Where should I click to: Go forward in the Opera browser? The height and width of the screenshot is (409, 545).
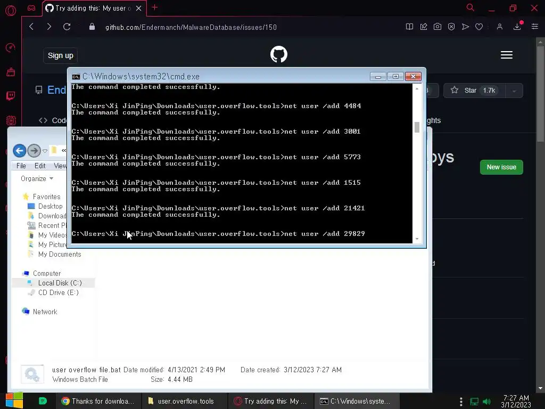[x=49, y=27]
